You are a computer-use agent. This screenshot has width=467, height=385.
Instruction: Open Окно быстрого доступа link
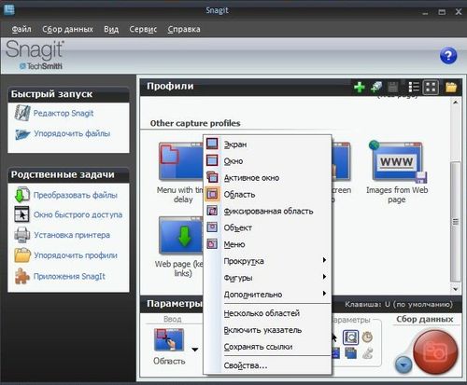point(78,214)
